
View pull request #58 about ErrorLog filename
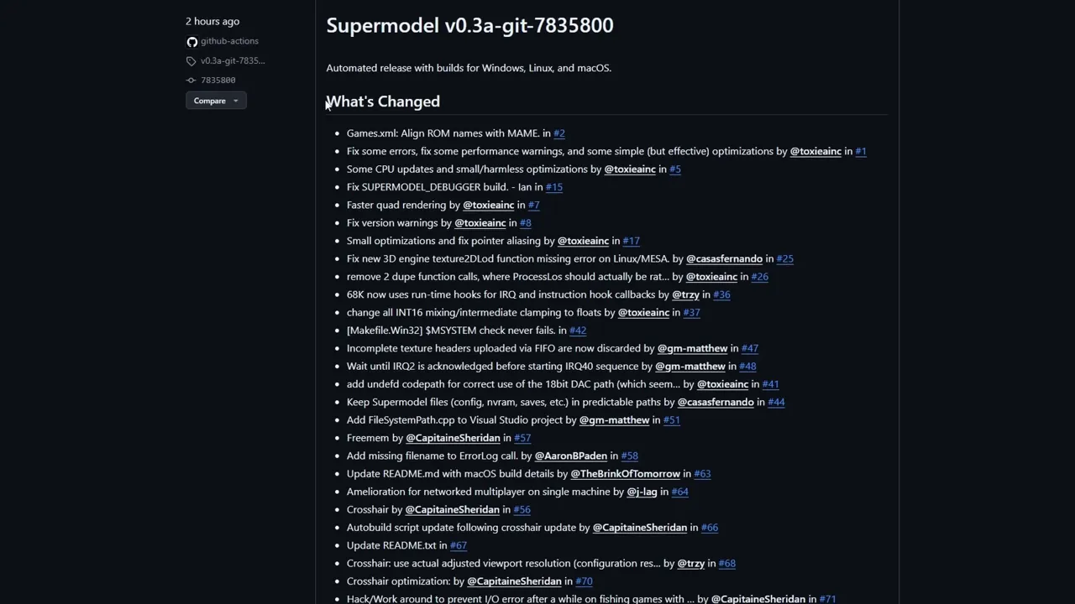[629, 456]
